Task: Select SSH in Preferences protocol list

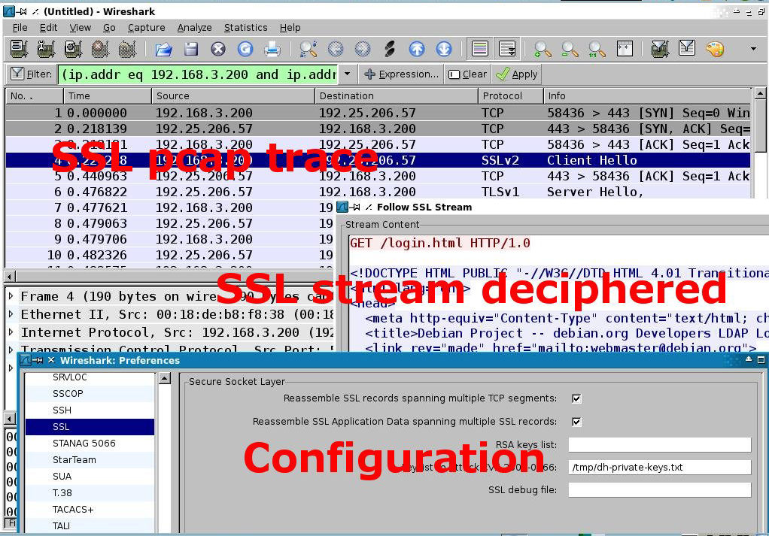Action: 90,410
